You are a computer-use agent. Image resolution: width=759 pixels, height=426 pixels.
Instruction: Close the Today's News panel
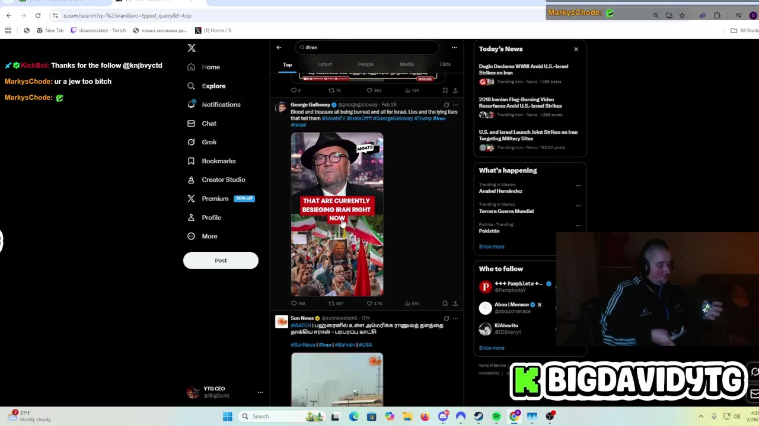tap(576, 49)
